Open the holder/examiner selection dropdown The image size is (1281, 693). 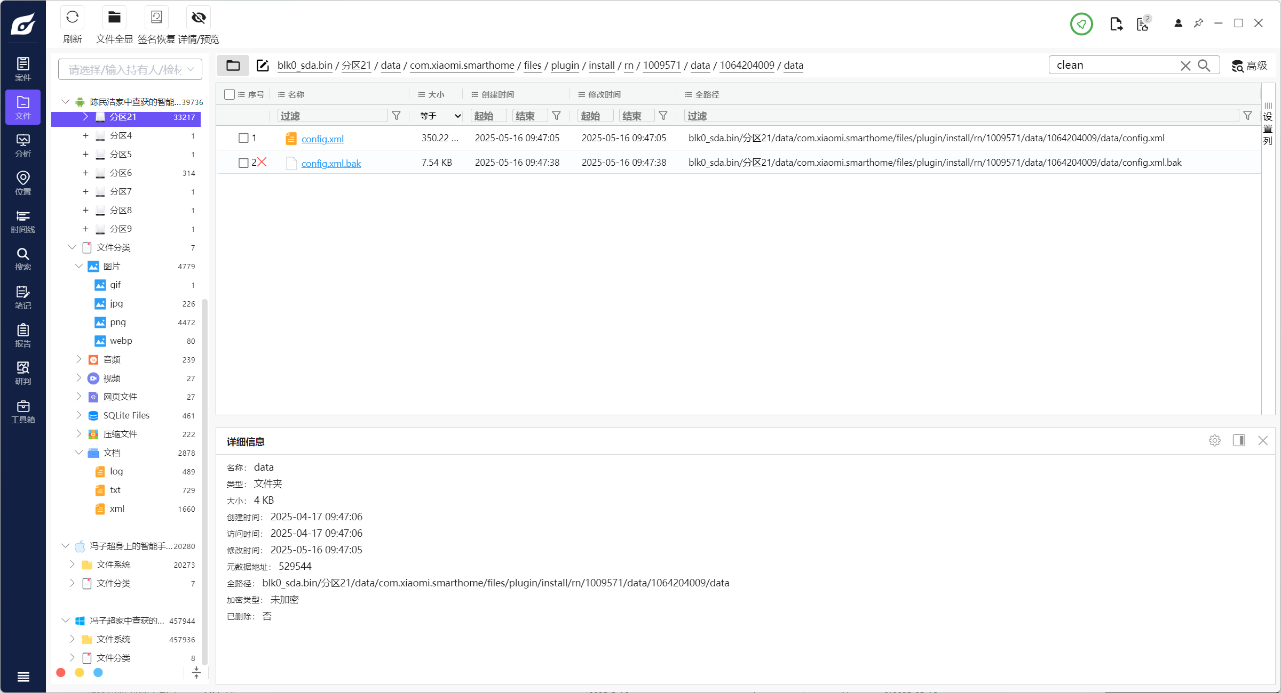(130, 70)
